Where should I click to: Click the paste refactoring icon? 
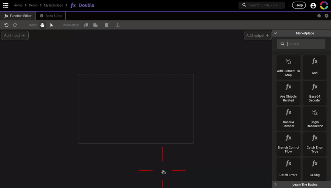tap(95, 25)
